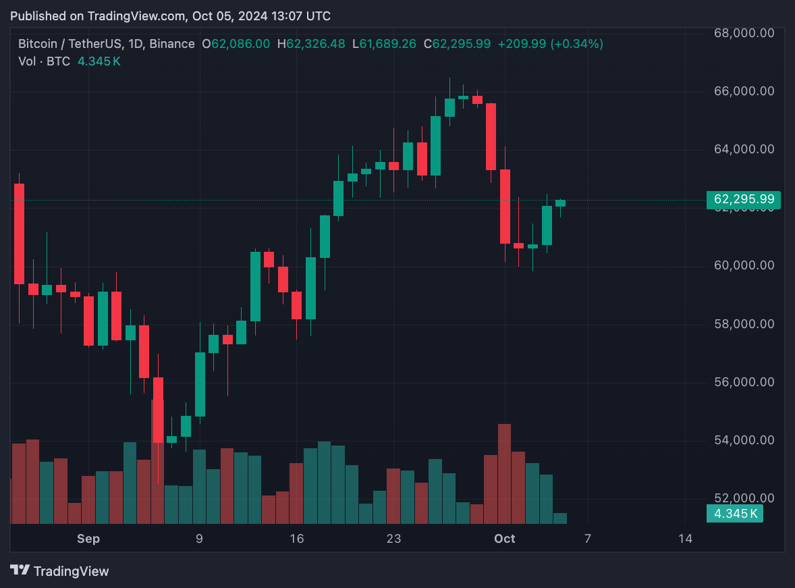Click the tallest red volume bar
The height and width of the screenshot is (588, 795).
[505, 474]
